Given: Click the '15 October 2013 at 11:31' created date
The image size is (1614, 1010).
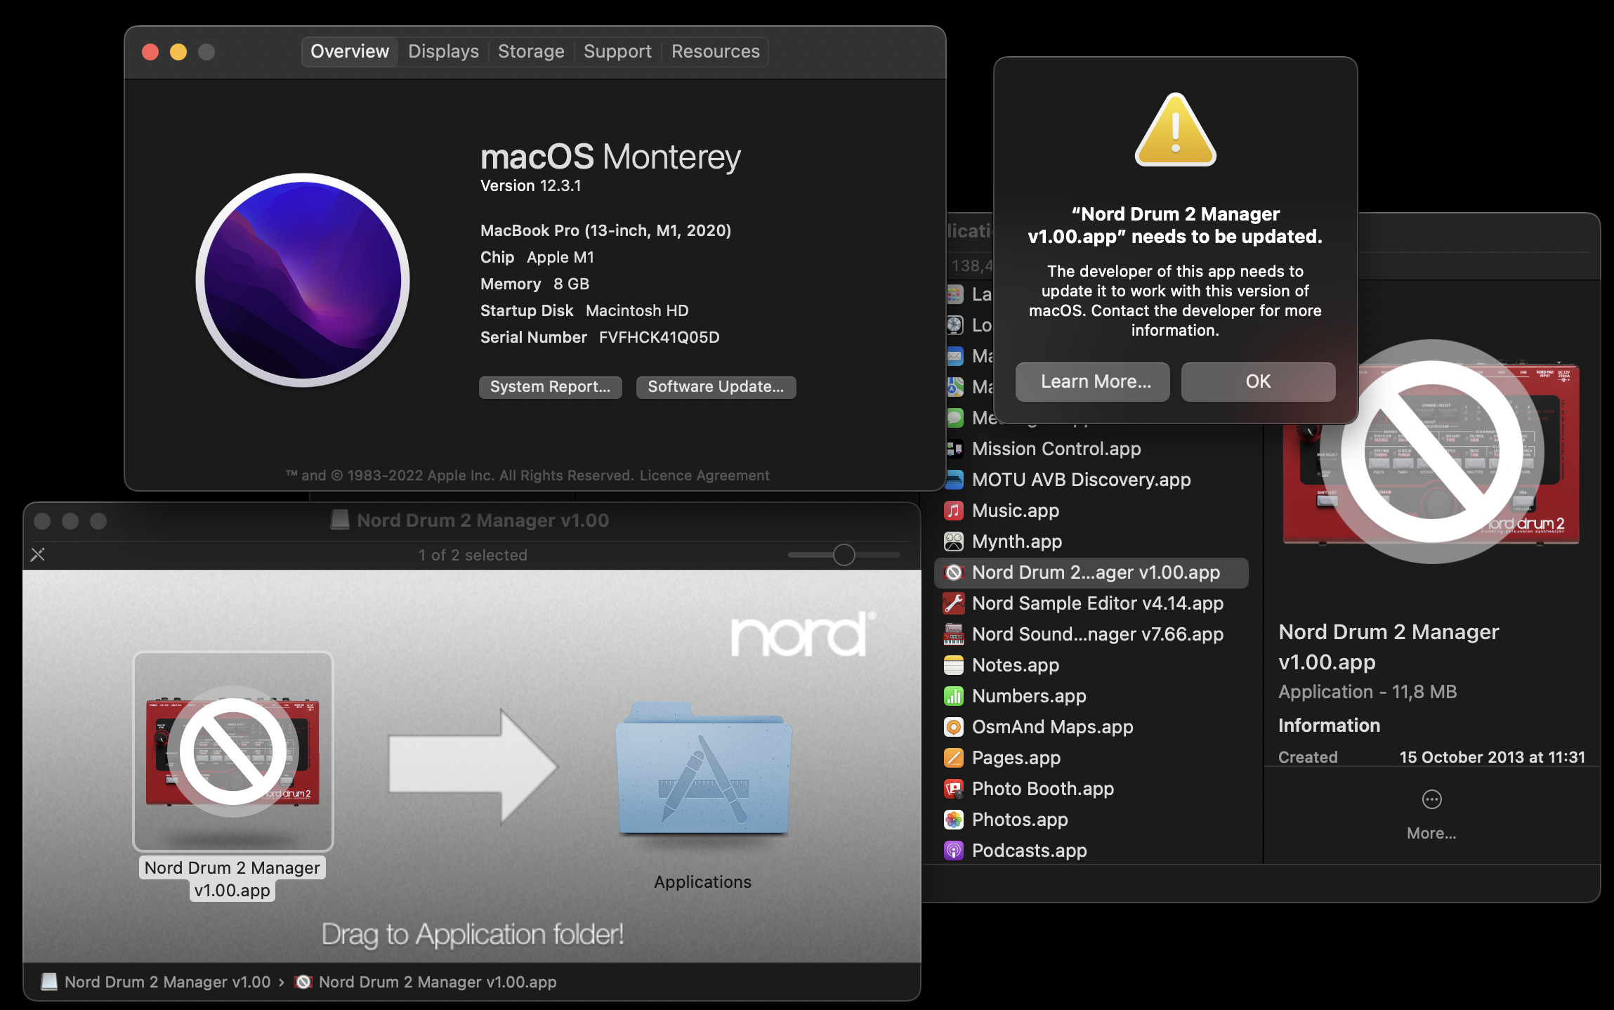Looking at the screenshot, I should coord(1492,757).
